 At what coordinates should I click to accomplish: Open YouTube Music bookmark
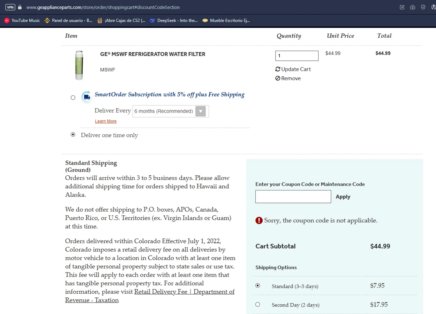22,20
